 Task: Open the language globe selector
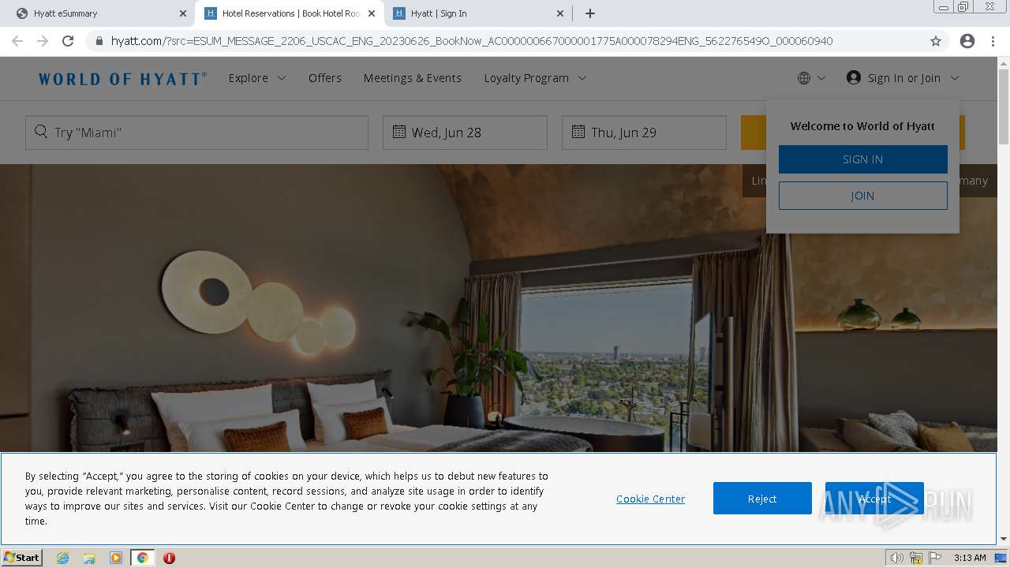click(x=811, y=78)
